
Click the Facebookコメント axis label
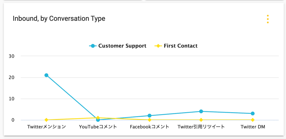click(150, 127)
